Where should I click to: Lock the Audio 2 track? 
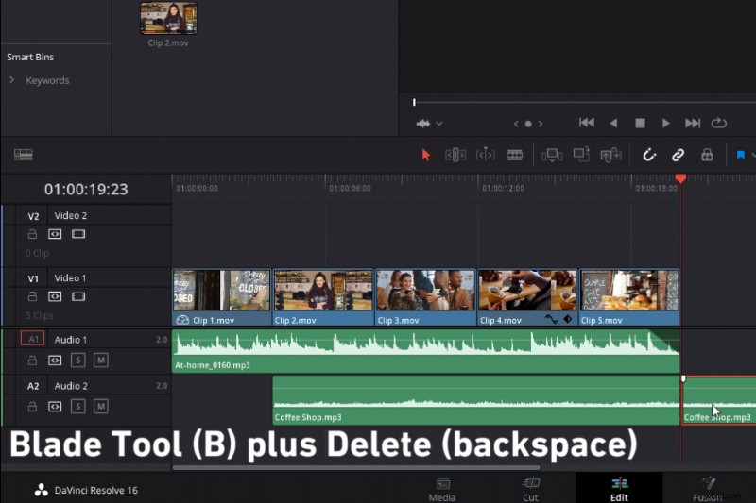click(x=32, y=407)
